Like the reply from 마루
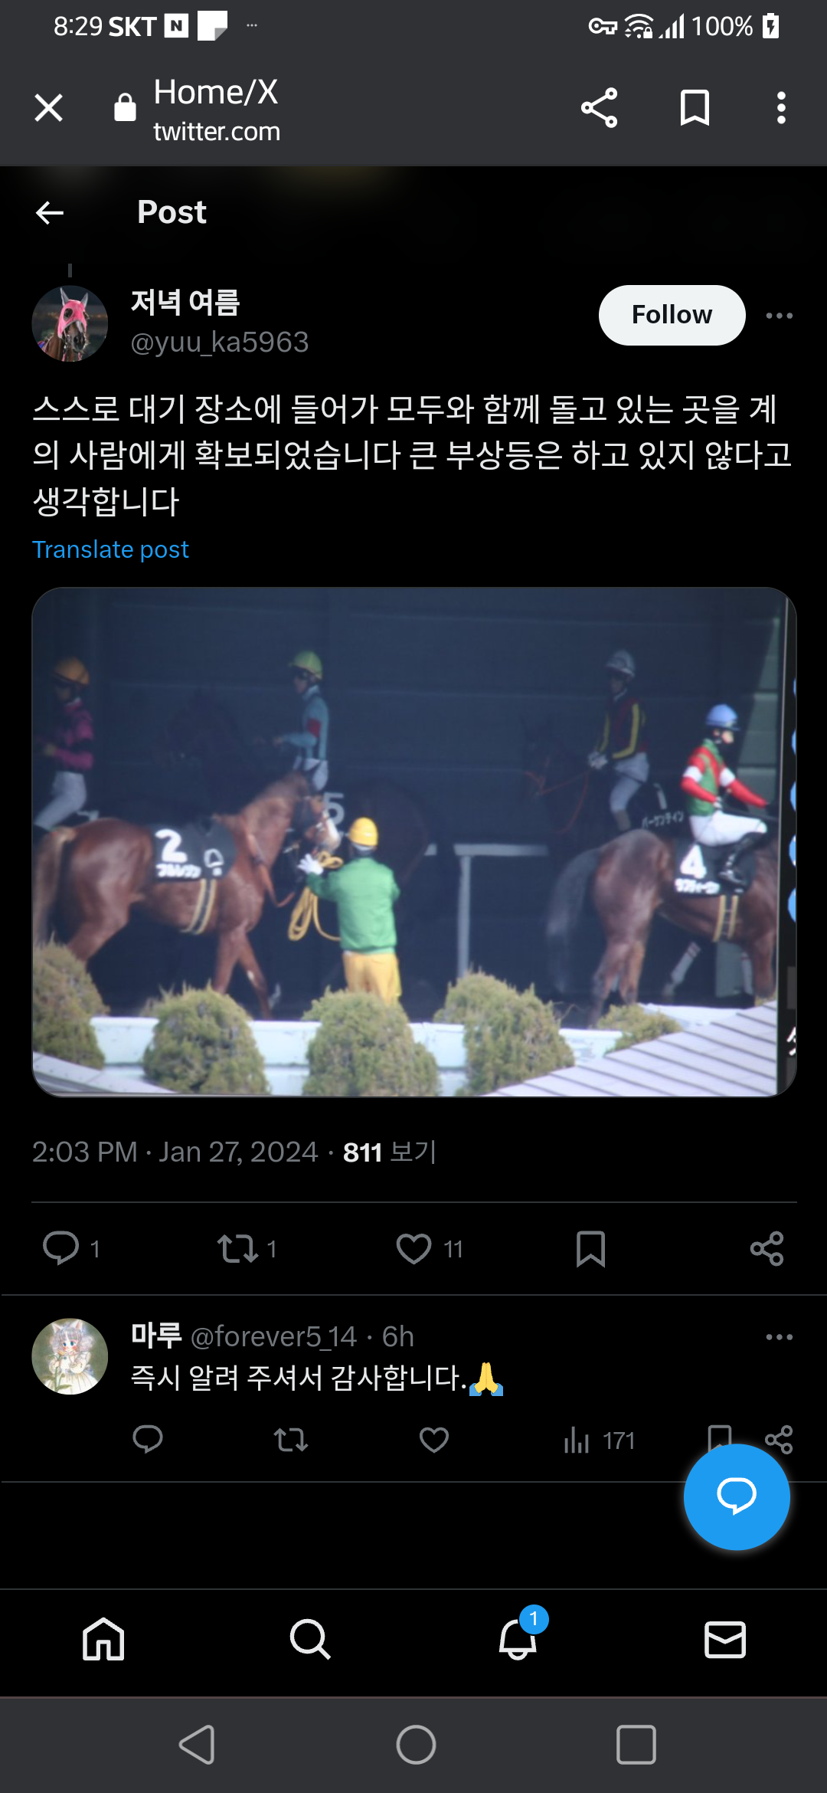The height and width of the screenshot is (1793, 827). click(x=434, y=1441)
